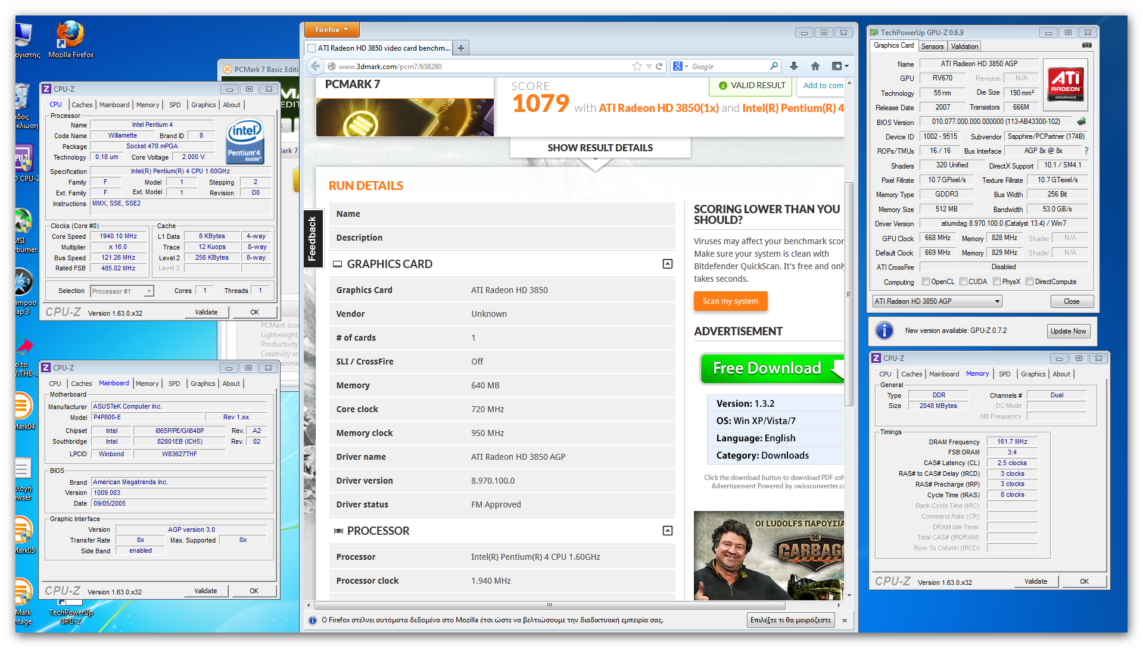This screenshot has height=648, width=1143.
Task: Click the PCMark 7 Basic Edition title icon
Action: (227, 70)
